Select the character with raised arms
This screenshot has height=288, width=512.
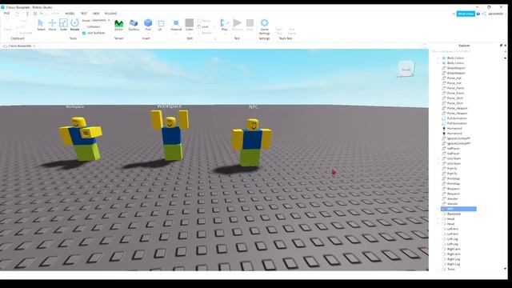click(x=170, y=135)
